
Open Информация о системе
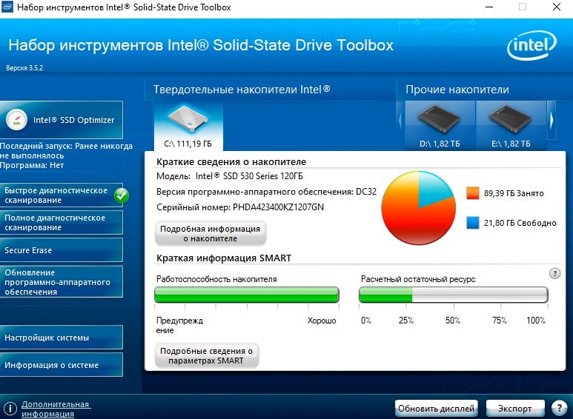pos(61,365)
